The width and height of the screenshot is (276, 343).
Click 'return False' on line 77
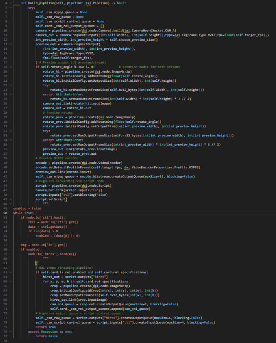[47, 336]
